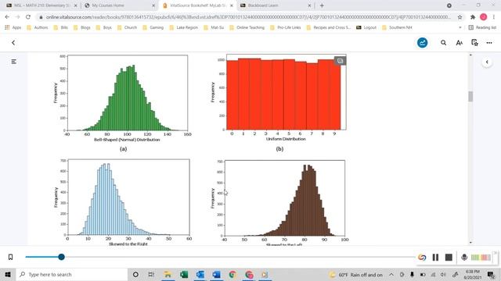The width and height of the screenshot is (501, 281).
Task: Open search in the book reader
Action: [x=444, y=43]
